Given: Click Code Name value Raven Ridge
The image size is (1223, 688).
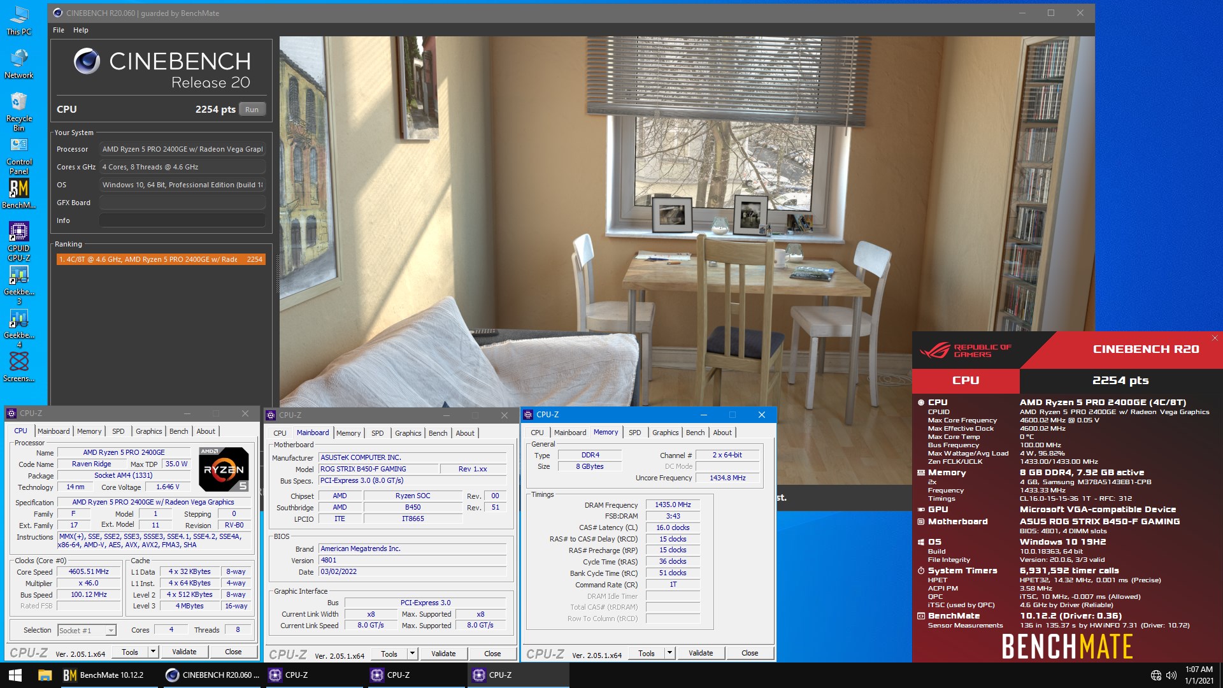Looking at the screenshot, I should [x=91, y=464].
